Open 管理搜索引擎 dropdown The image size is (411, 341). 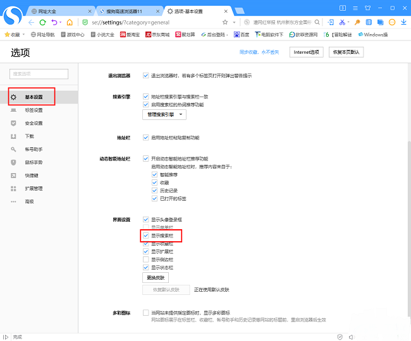point(164,115)
